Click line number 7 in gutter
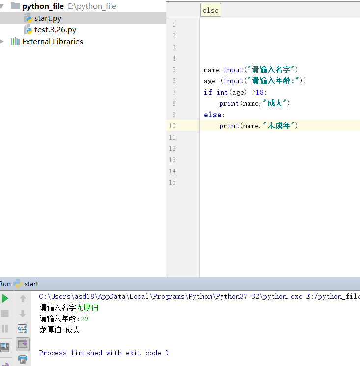Image resolution: width=360 pixels, height=366 pixels. [174, 92]
